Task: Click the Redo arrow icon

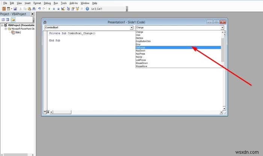Action: click(x=44, y=9)
